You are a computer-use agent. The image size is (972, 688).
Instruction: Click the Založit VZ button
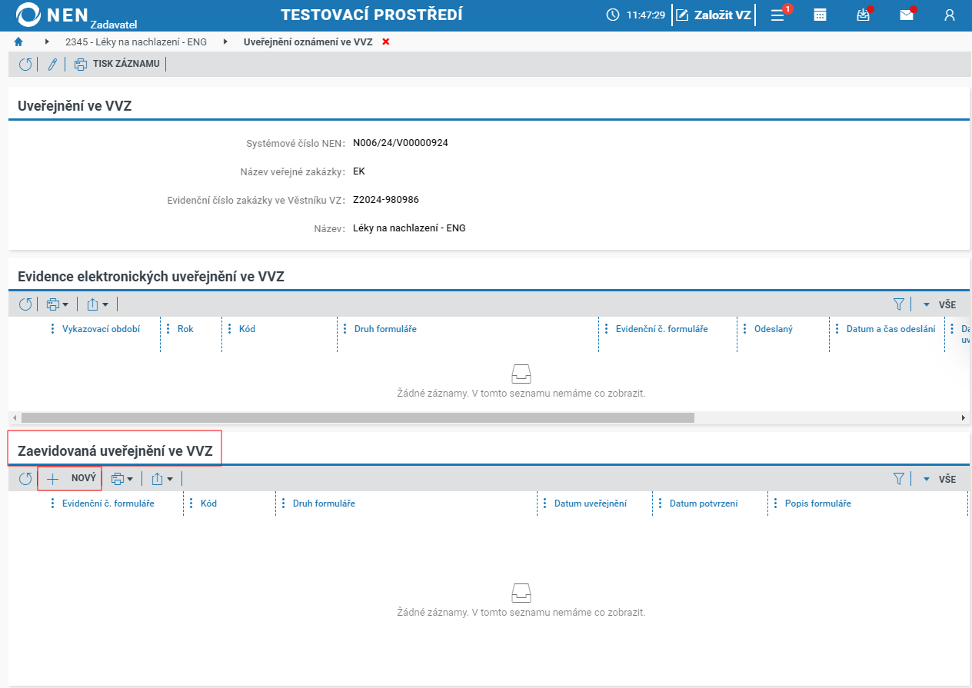(714, 15)
